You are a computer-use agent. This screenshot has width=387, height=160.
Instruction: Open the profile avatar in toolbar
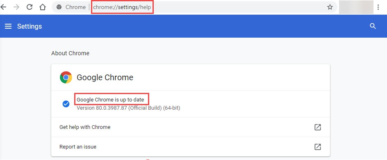click(x=356, y=7)
